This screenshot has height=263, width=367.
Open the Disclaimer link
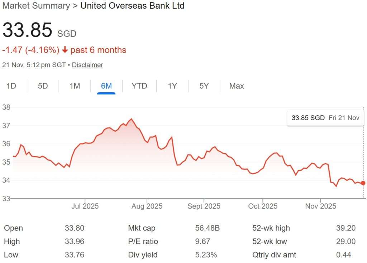click(87, 65)
